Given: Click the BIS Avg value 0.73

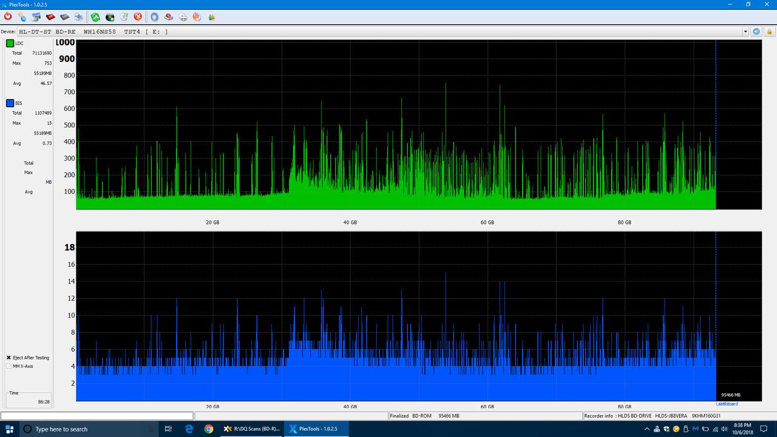Looking at the screenshot, I should click(x=47, y=143).
